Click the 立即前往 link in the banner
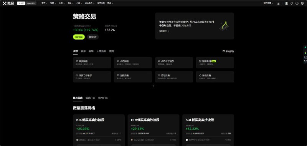307x146 pixels. coord(164,31)
